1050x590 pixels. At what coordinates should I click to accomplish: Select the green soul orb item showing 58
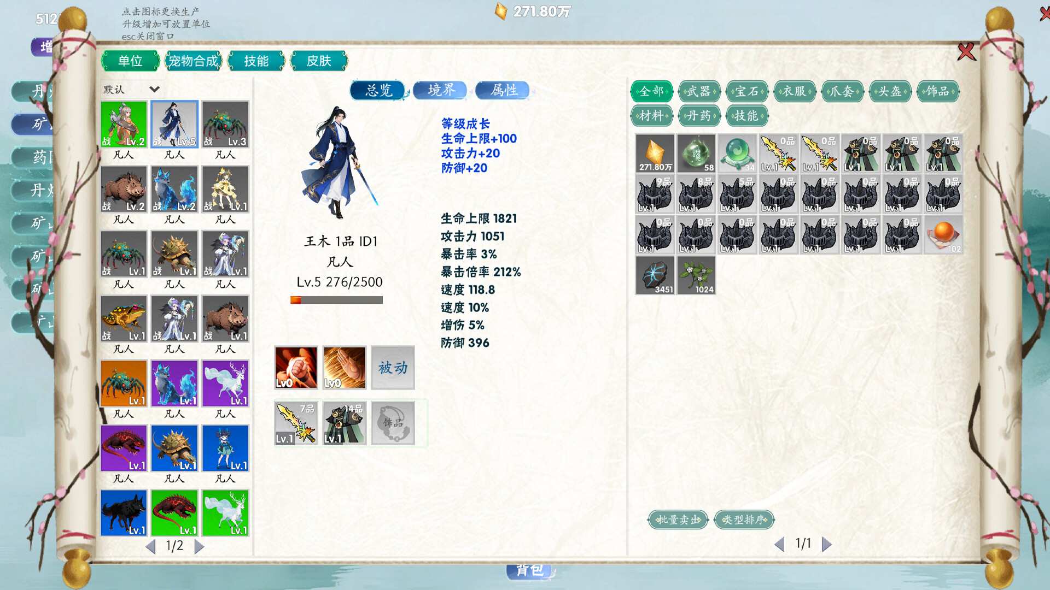pos(696,154)
